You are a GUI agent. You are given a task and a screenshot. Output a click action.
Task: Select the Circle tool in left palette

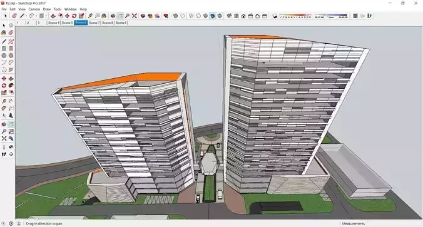click(4, 56)
